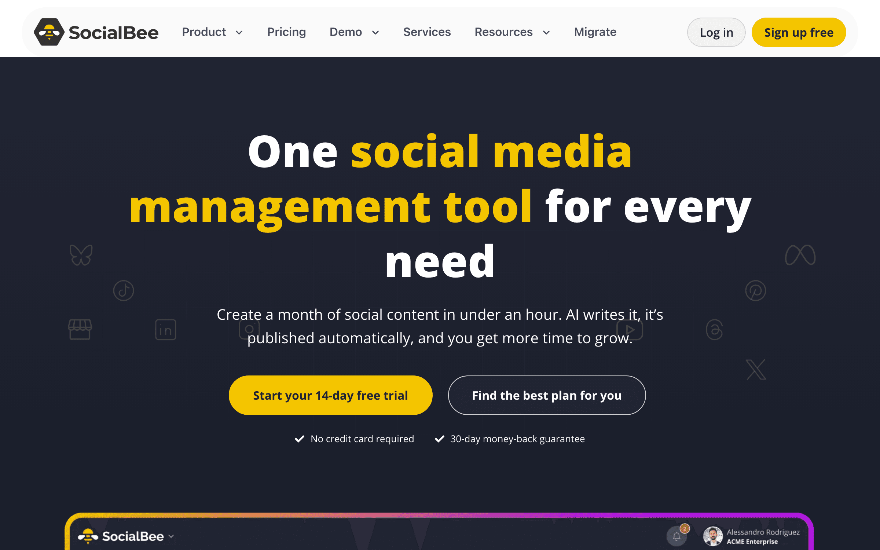Click the Pinterest icon
Viewport: 880px width, 550px height.
click(756, 291)
